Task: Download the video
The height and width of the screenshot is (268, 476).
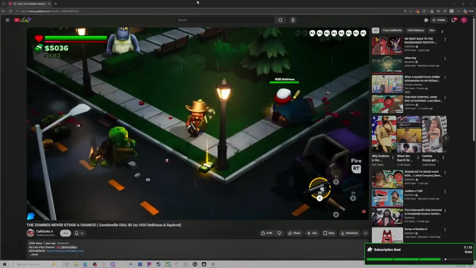Action: [x=349, y=233]
